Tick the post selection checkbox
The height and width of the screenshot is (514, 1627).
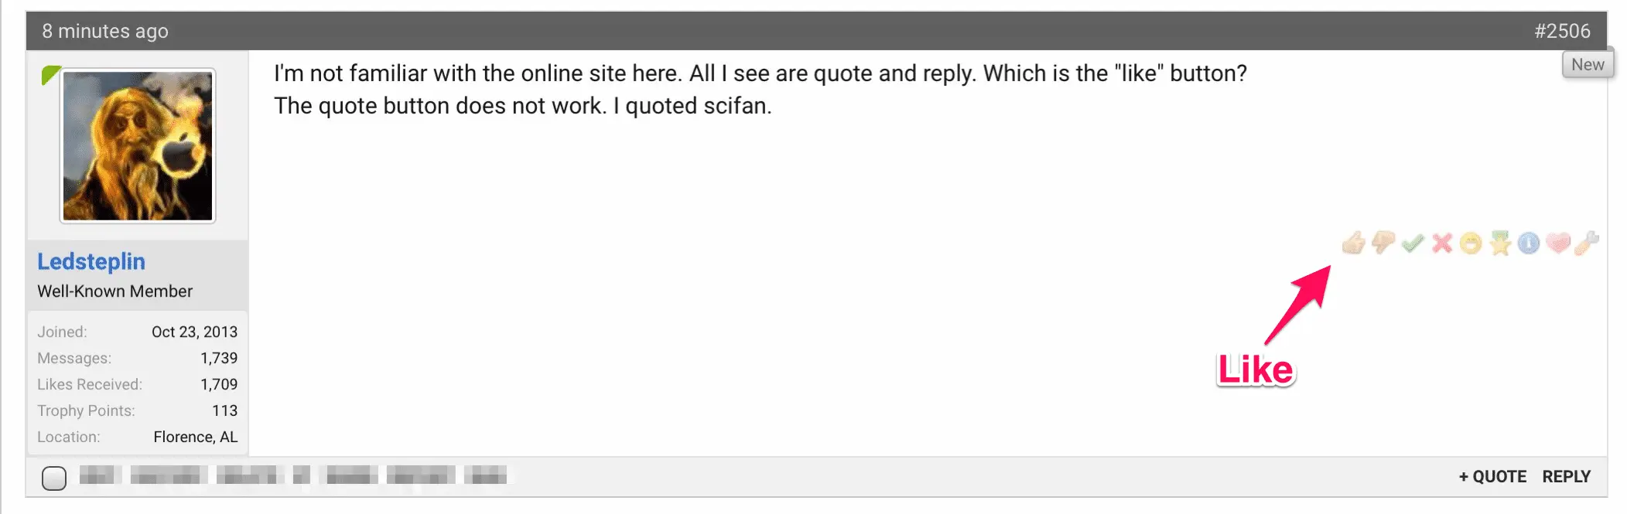(54, 478)
